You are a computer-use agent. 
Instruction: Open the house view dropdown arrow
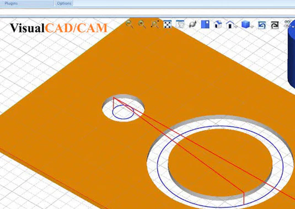point(236,27)
